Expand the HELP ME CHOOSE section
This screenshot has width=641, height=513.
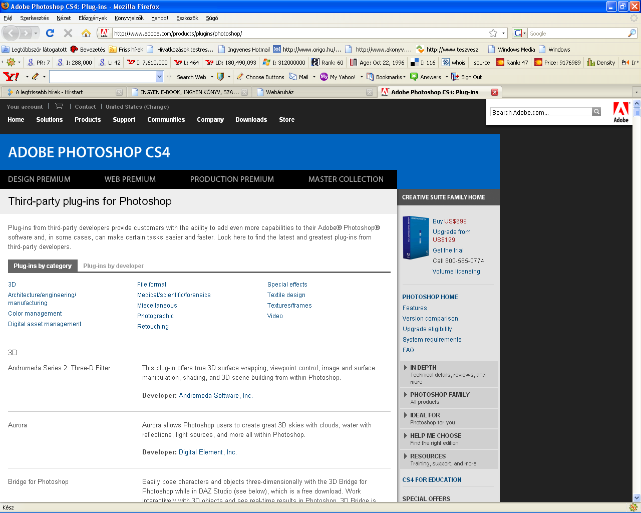coord(449,439)
